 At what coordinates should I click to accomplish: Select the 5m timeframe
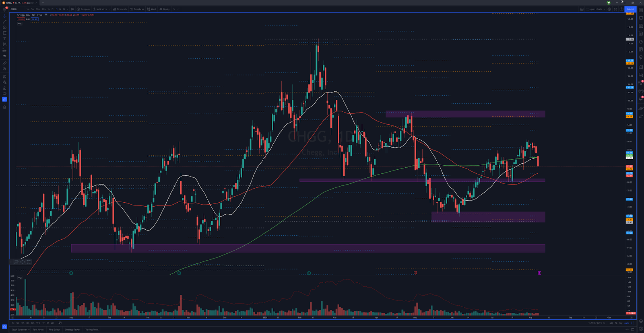coord(33,9)
